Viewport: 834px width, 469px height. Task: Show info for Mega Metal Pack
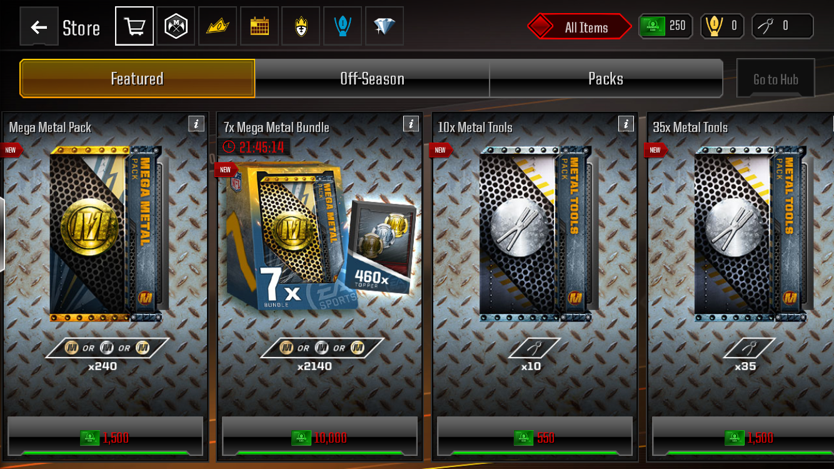[x=196, y=124]
